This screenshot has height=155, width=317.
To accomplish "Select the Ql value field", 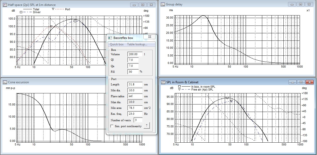I will click(133, 60).
